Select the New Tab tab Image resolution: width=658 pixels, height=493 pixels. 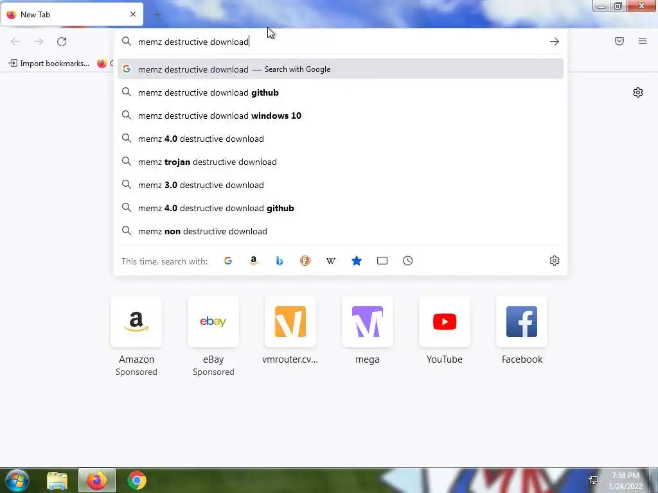(x=72, y=15)
